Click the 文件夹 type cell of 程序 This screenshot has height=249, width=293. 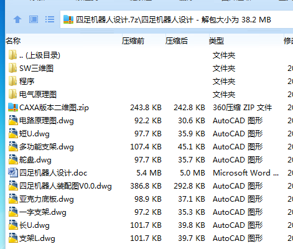pyautogui.click(x=224, y=81)
